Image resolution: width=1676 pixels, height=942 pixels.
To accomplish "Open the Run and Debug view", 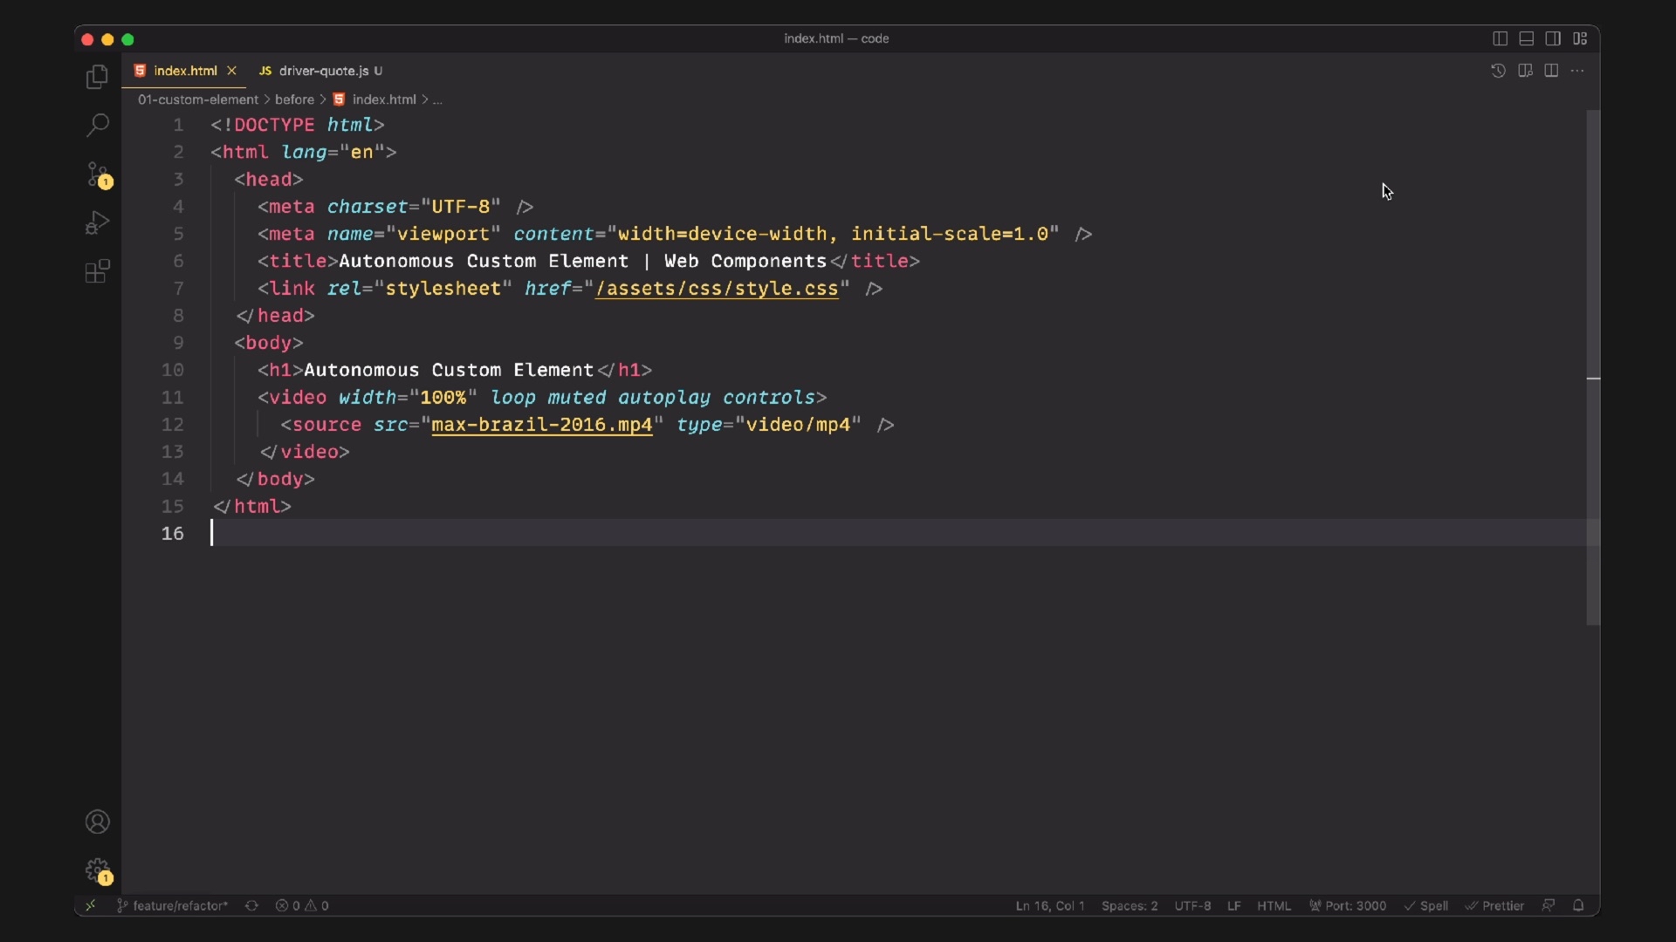I will point(97,222).
